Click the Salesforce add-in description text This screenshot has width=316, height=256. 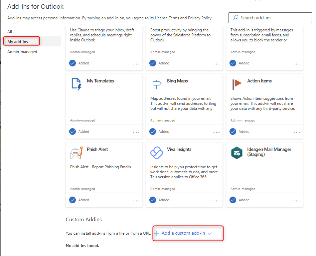click(180, 35)
